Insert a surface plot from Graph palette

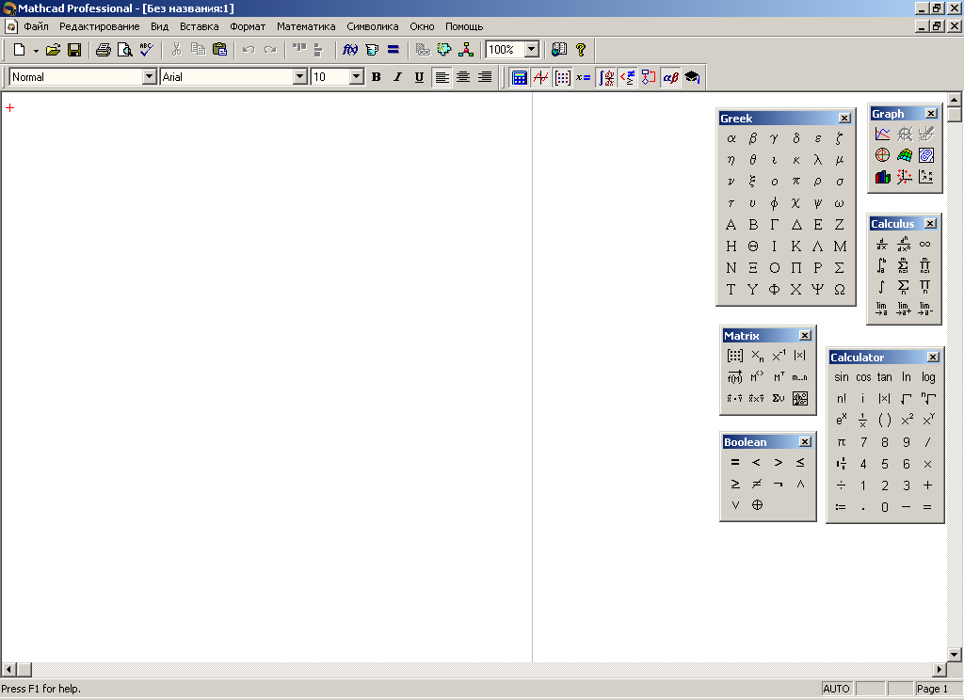click(905, 155)
